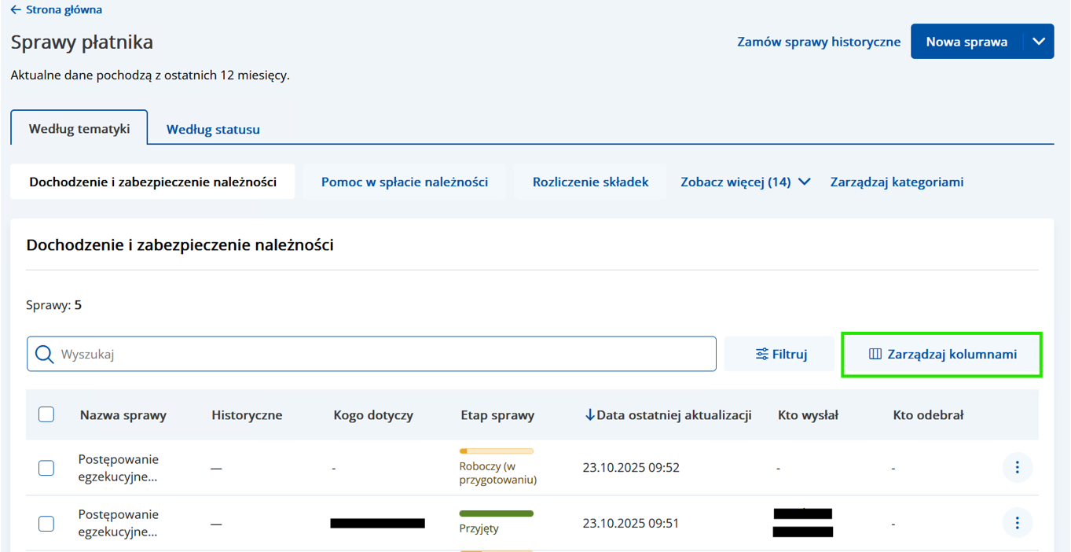Click the columns icon on Zarządzaj kolumnami
1071x552 pixels.
875,354
